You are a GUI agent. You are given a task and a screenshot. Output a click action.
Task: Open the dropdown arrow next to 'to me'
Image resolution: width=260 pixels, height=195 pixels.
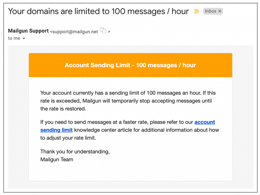[24, 38]
